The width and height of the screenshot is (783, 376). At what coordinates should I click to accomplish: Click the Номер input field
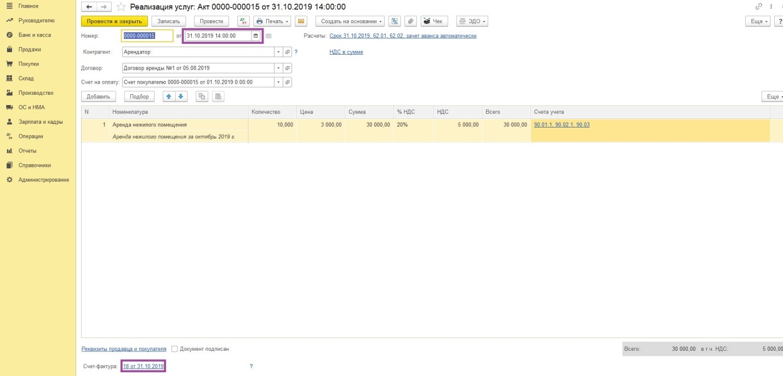(x=147, y=36)
